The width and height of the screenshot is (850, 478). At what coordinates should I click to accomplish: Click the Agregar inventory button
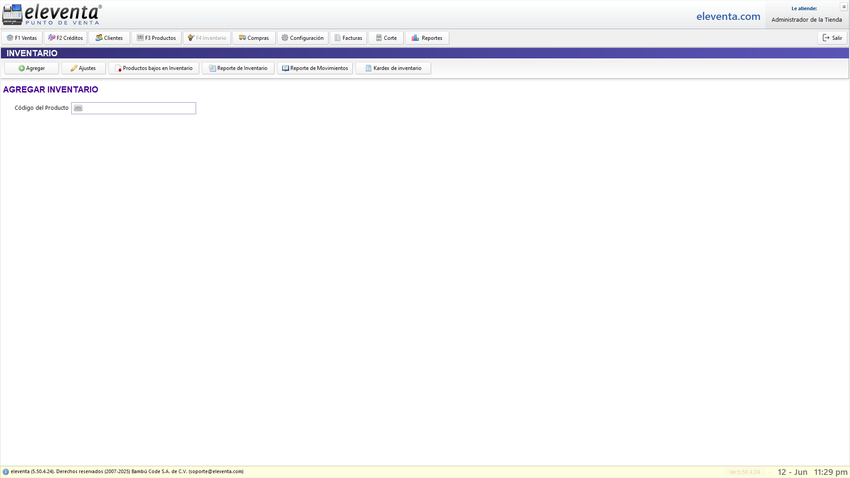coord(31,68)
